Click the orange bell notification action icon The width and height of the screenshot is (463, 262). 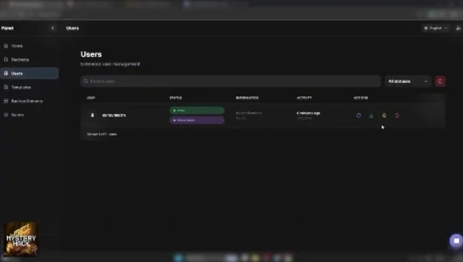coord(384,116)
